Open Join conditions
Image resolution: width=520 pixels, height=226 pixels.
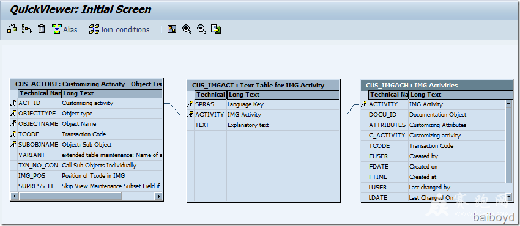[119, 29]
